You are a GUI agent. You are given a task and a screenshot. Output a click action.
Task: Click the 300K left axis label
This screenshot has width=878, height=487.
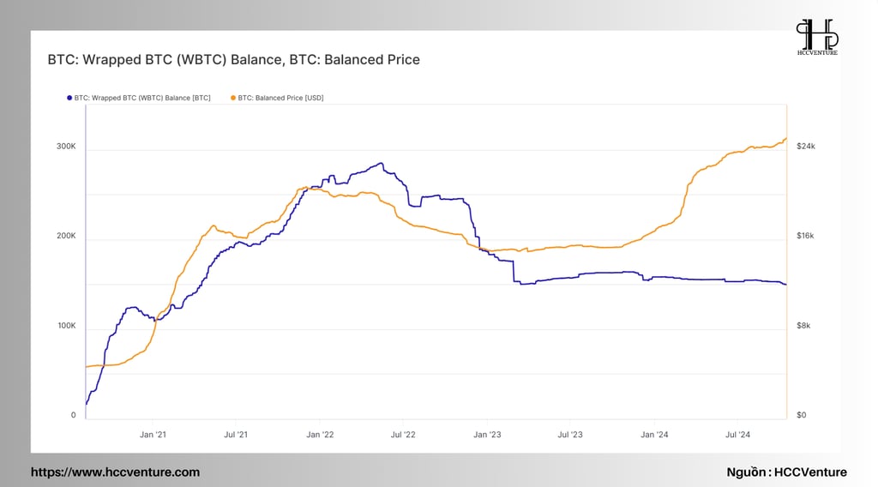coord(66,146)
